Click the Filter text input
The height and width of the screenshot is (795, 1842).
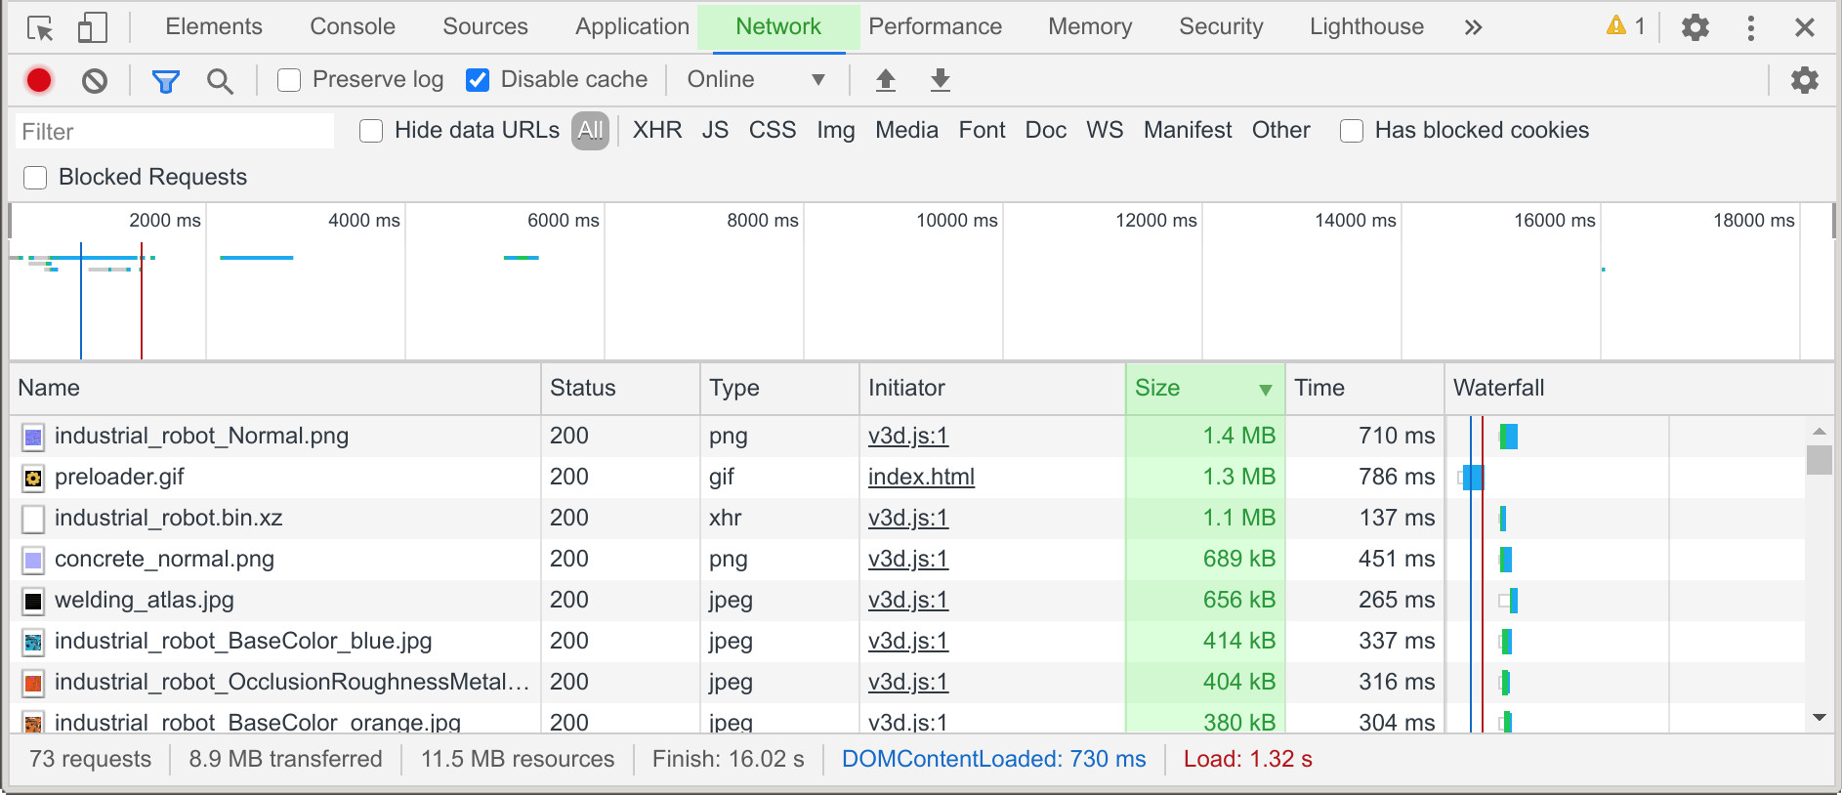(175, 132)
